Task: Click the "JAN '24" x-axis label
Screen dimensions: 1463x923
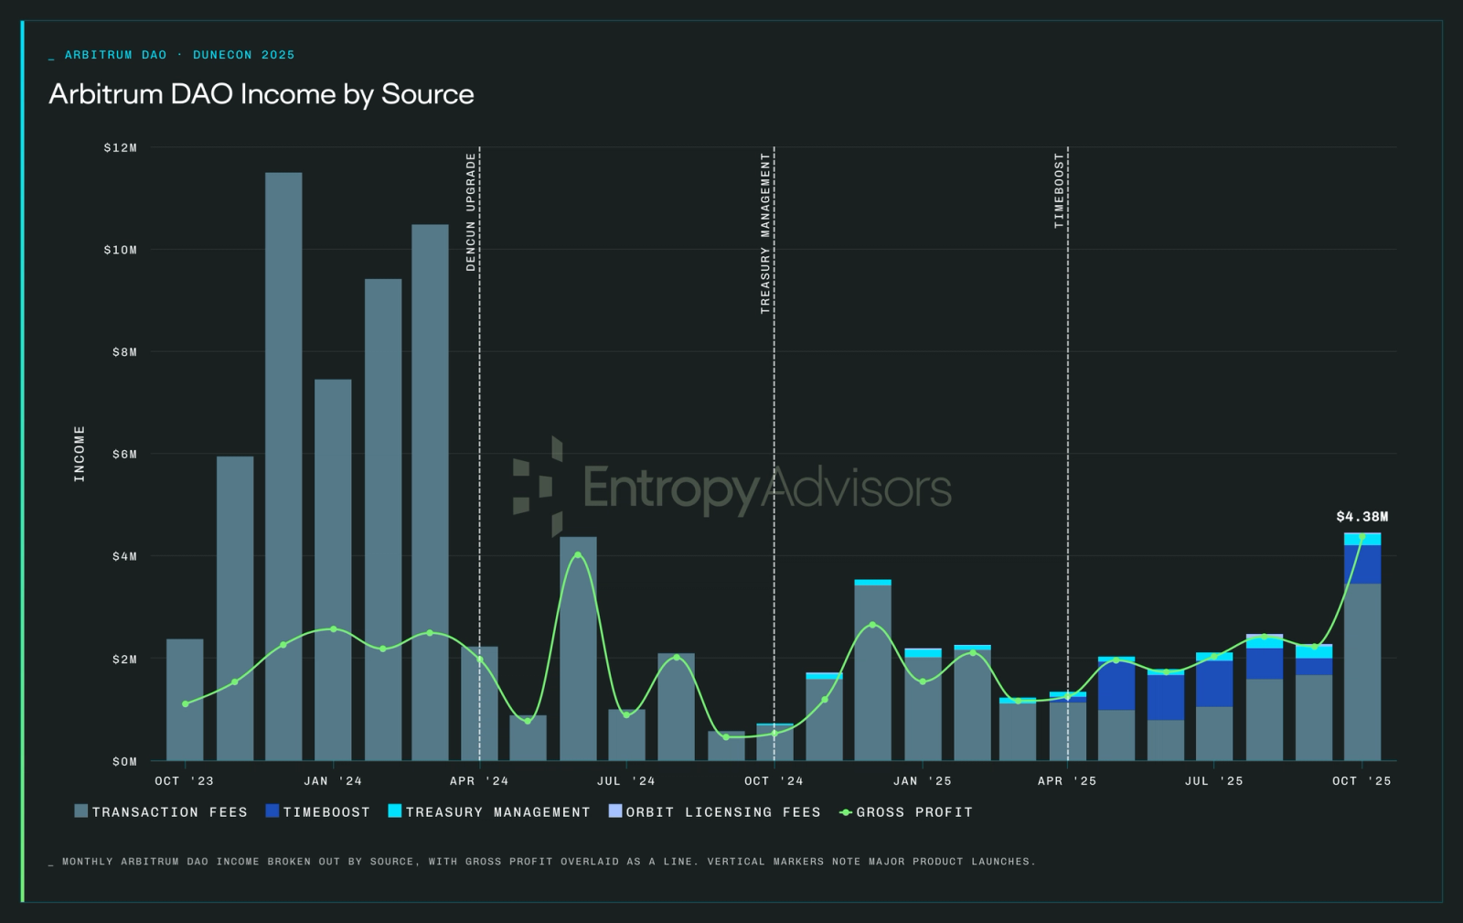Action: (333, 781)
